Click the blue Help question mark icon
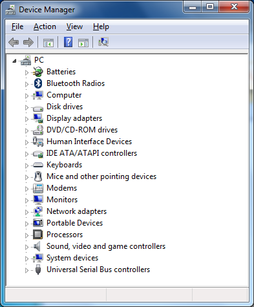The width and height of the screenshot is (254, 307). 68,42
